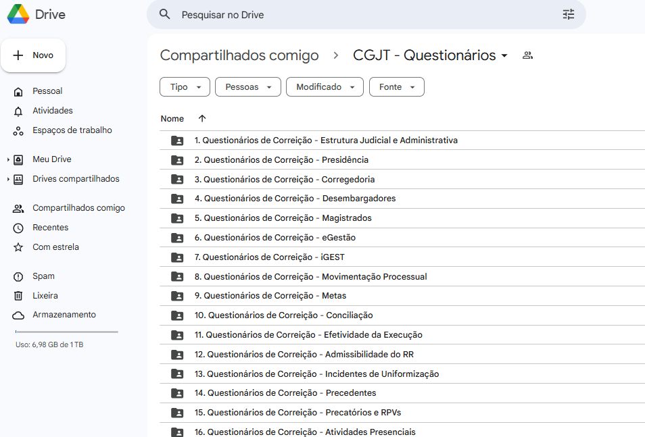Select Espaços de trabalho in sidebar
This screenshot has width=645, height=437.
tap(72, 130)
